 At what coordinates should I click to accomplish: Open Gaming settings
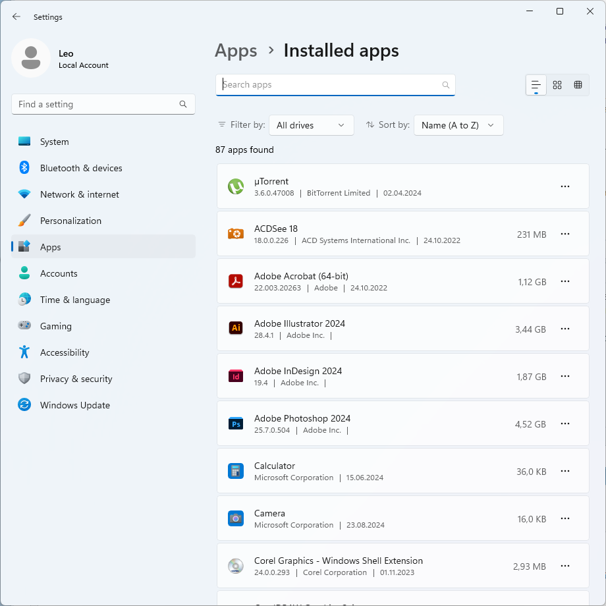(x=103, y=326)
